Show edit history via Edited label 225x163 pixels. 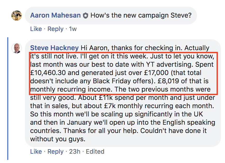[x=95, y=152]
